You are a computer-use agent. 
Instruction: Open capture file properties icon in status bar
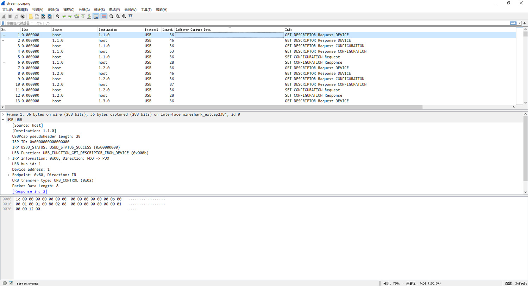[11, 283]
